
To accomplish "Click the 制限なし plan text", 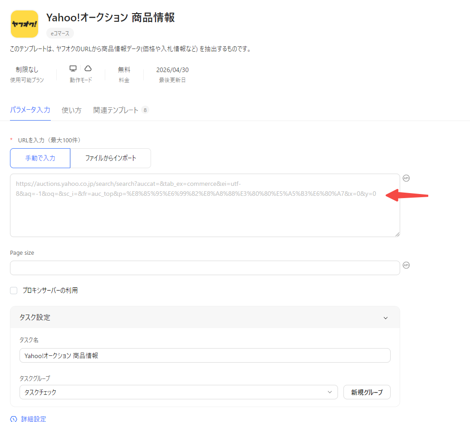I will point(27,70).
